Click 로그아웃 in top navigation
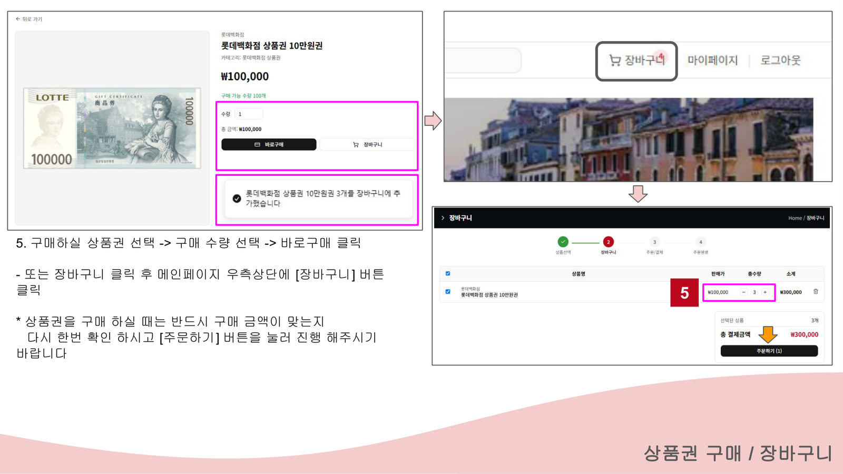The width and height of the screenshot is (843, 474). coord(780,61)
